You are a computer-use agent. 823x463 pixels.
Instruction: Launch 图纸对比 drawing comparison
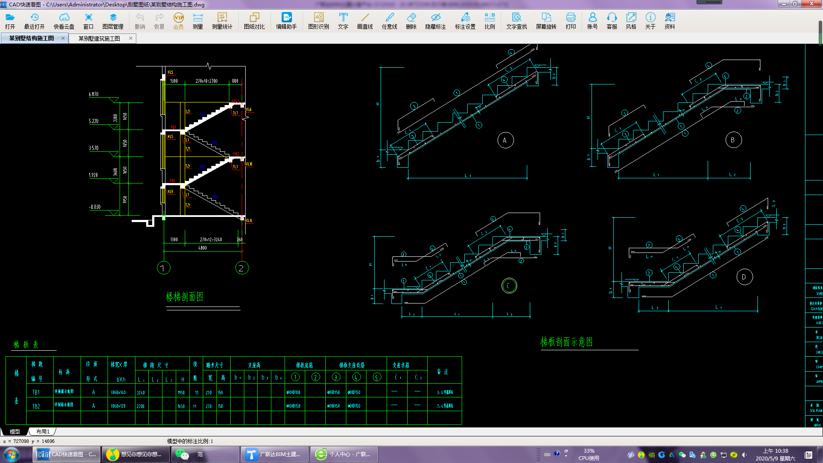pos(254,21)
